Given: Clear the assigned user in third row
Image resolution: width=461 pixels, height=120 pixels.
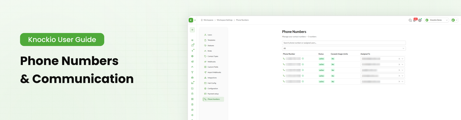Looking at the screenshot, I should 399,70.
